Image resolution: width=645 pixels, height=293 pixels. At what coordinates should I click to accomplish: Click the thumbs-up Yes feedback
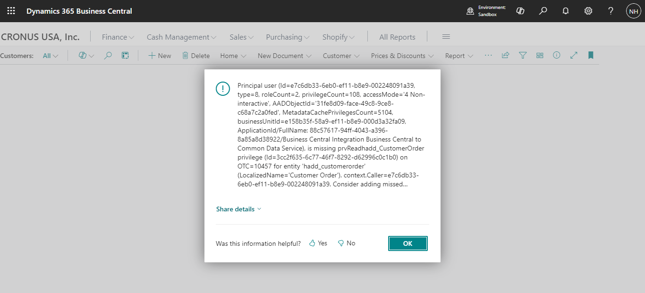tap(318, 243)
